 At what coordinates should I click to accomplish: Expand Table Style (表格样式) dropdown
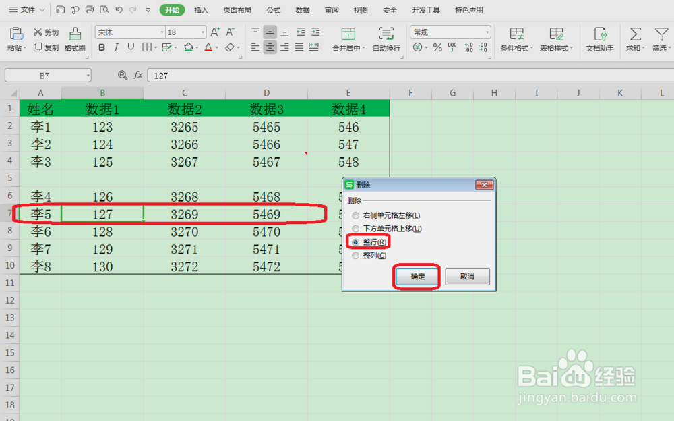[572, 48]
